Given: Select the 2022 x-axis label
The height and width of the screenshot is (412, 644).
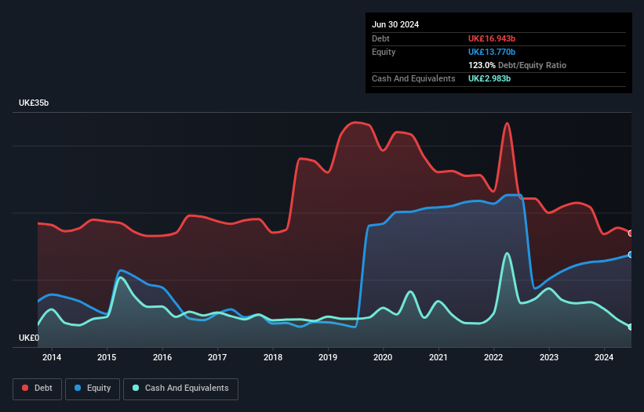Looking at the screenshot, I should [493, 357].
